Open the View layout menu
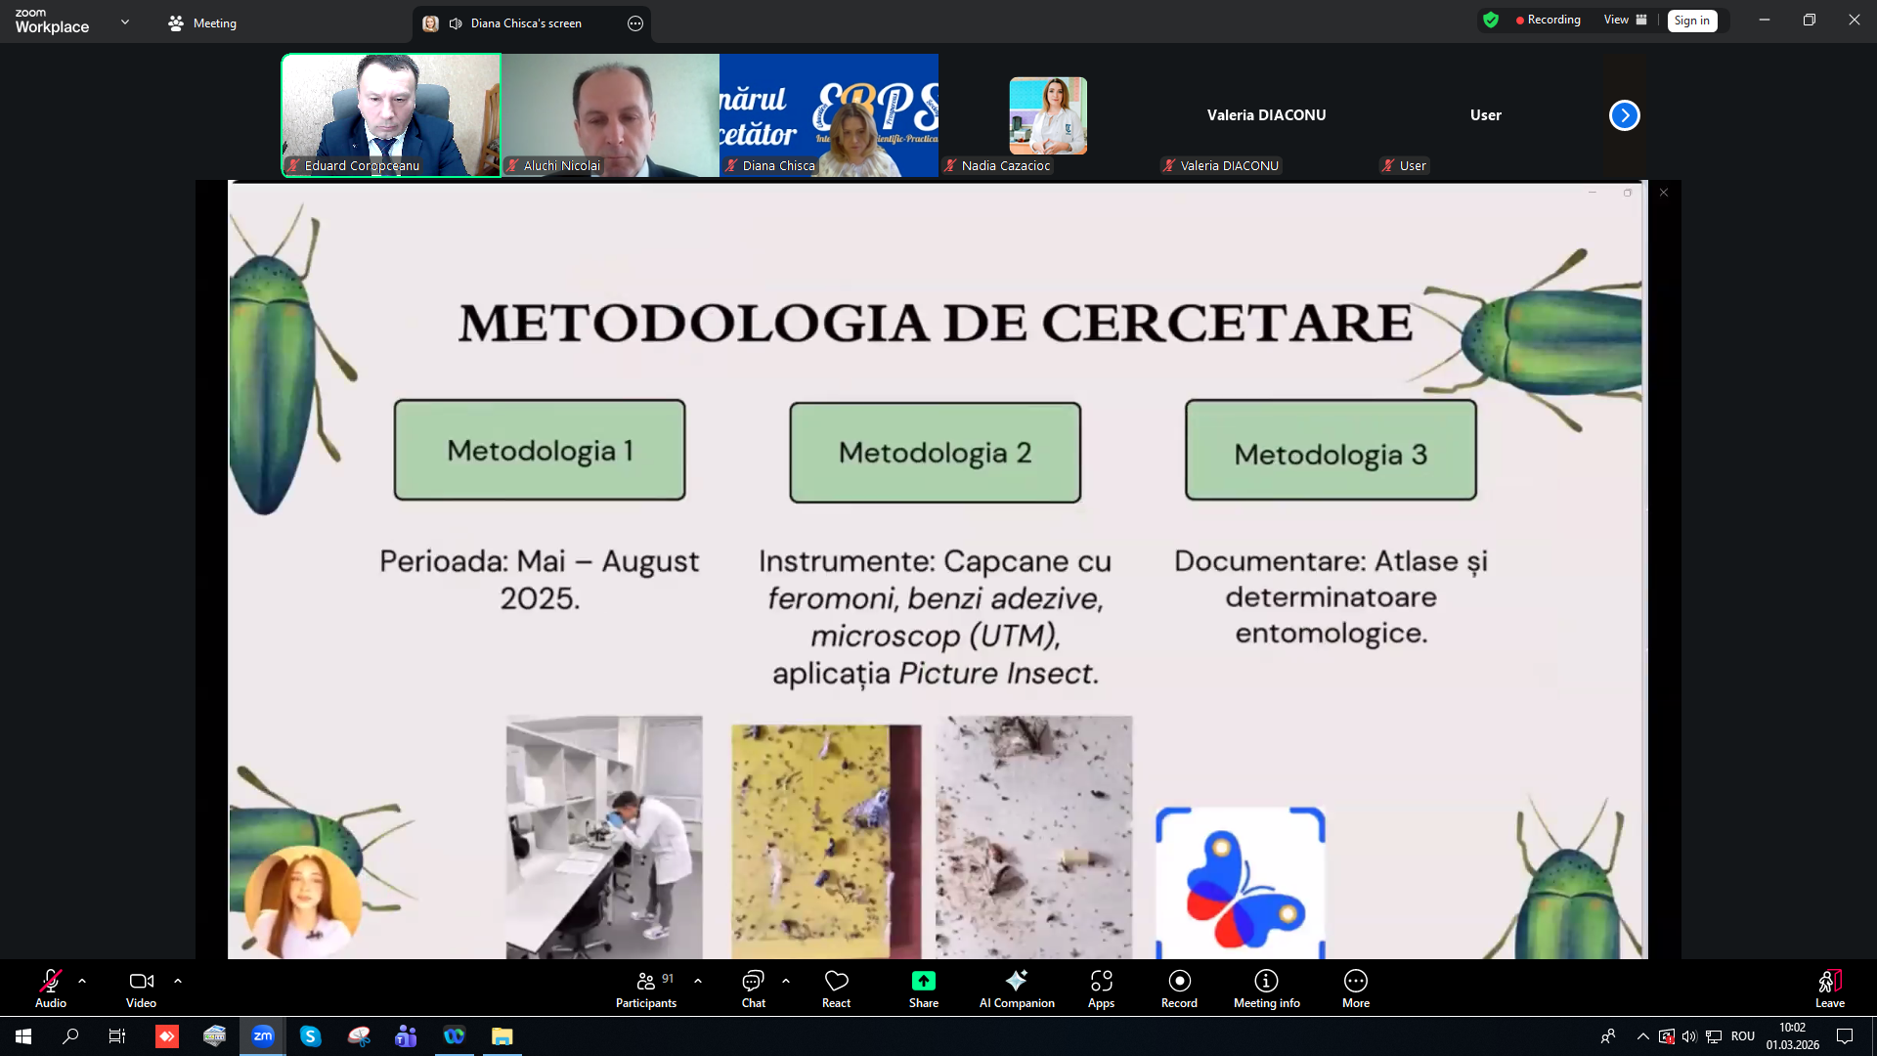1877x1056 pixels. [x=1625, y=20]
